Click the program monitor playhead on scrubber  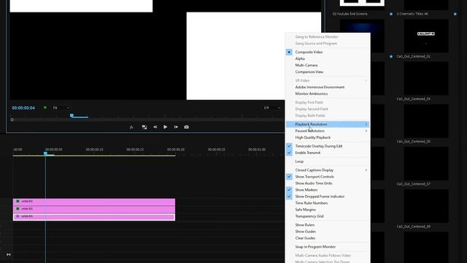pyautogui.click(x=72, y=115)
